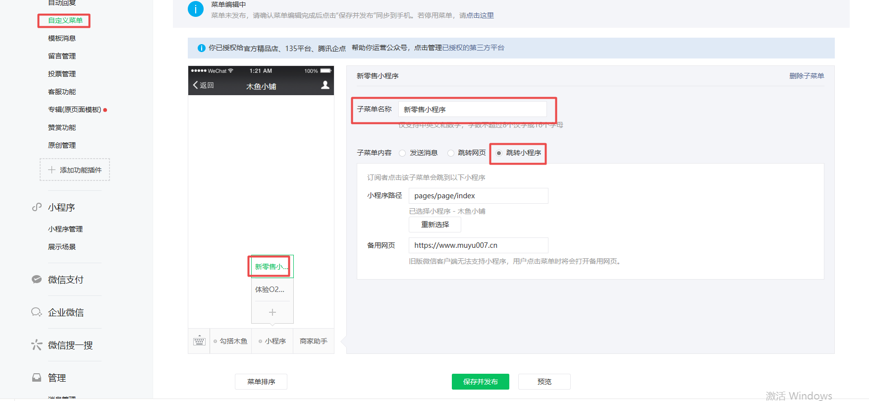This screenshot has width=869, height=401.
Task: Open 自定义菜单 in the sidebar
Action: point(65,20)
